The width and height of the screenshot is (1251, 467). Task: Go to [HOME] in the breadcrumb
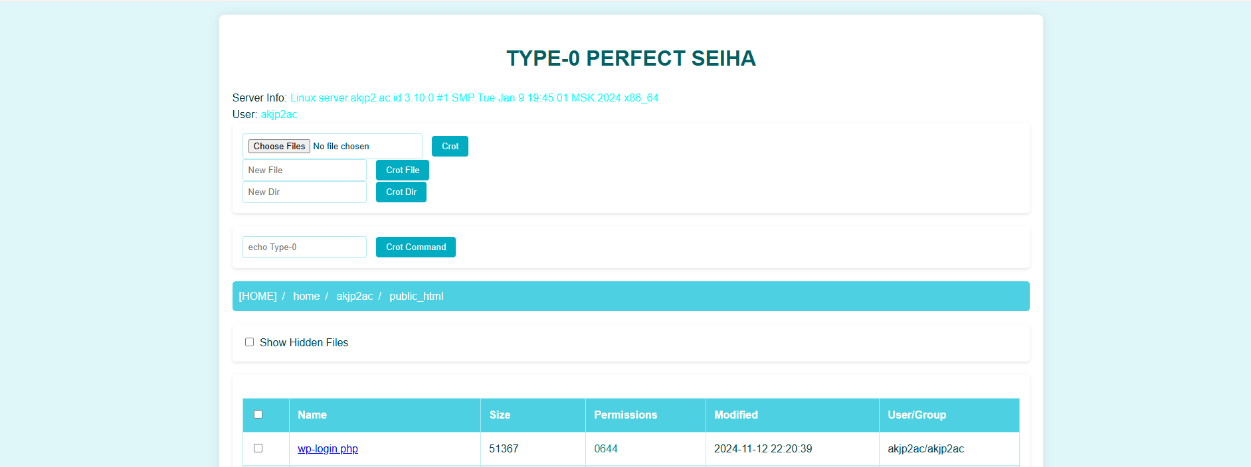click(x=257, y=297)
